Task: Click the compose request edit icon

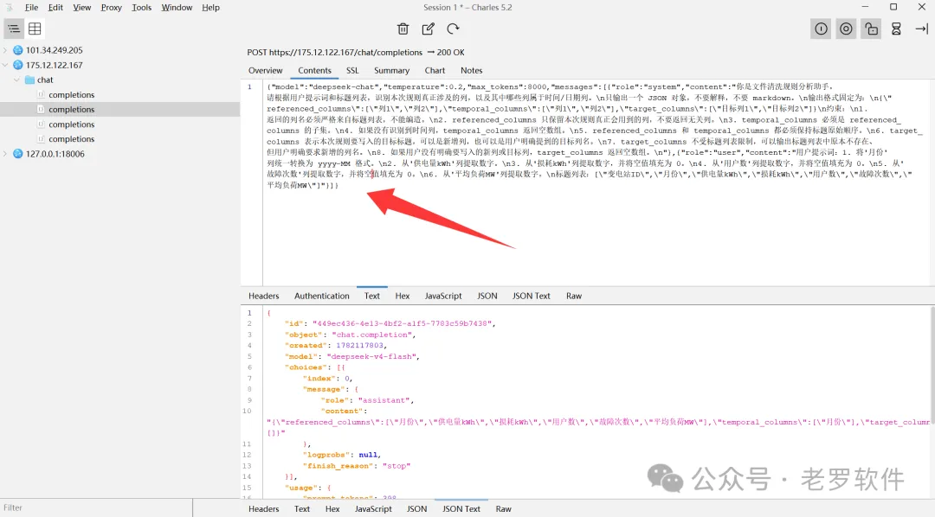Action: click(429, 29)
